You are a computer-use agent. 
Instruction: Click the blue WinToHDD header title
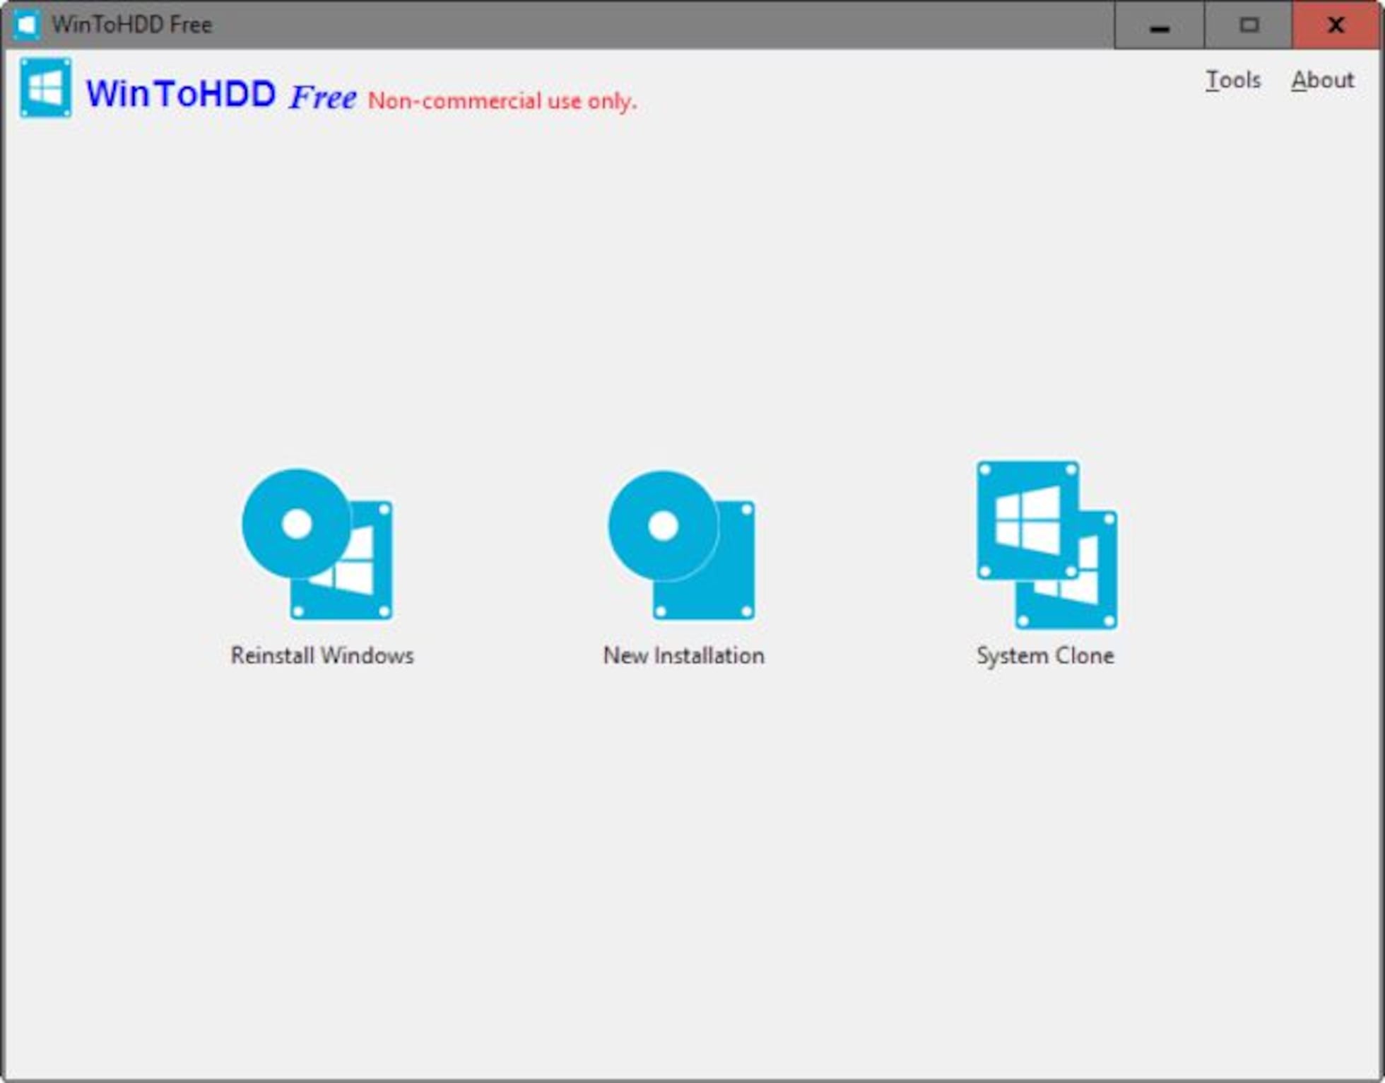tap(181, 94)
